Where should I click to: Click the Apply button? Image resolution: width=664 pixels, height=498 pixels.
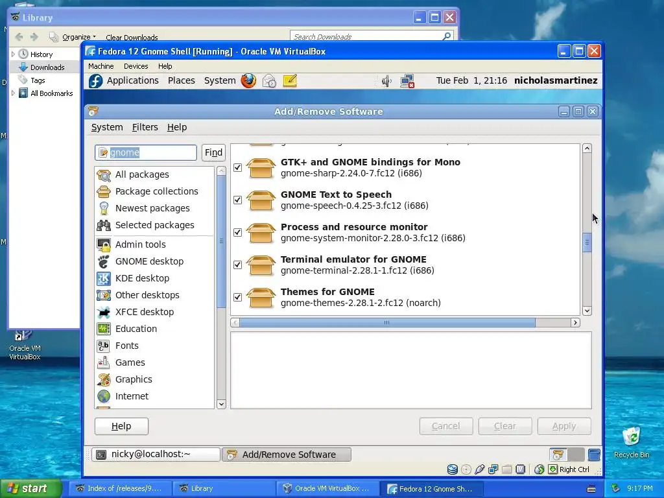pyautogui.click(x=564, y=426)
